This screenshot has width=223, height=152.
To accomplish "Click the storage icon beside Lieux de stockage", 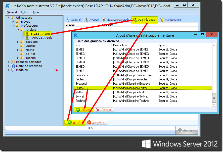I will pyautogui.click(x=13, y=66).
